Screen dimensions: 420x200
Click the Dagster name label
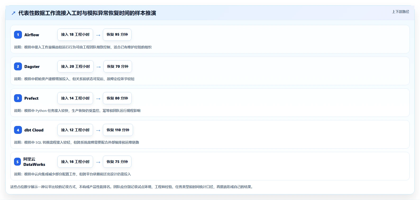(x=32, y=67)
